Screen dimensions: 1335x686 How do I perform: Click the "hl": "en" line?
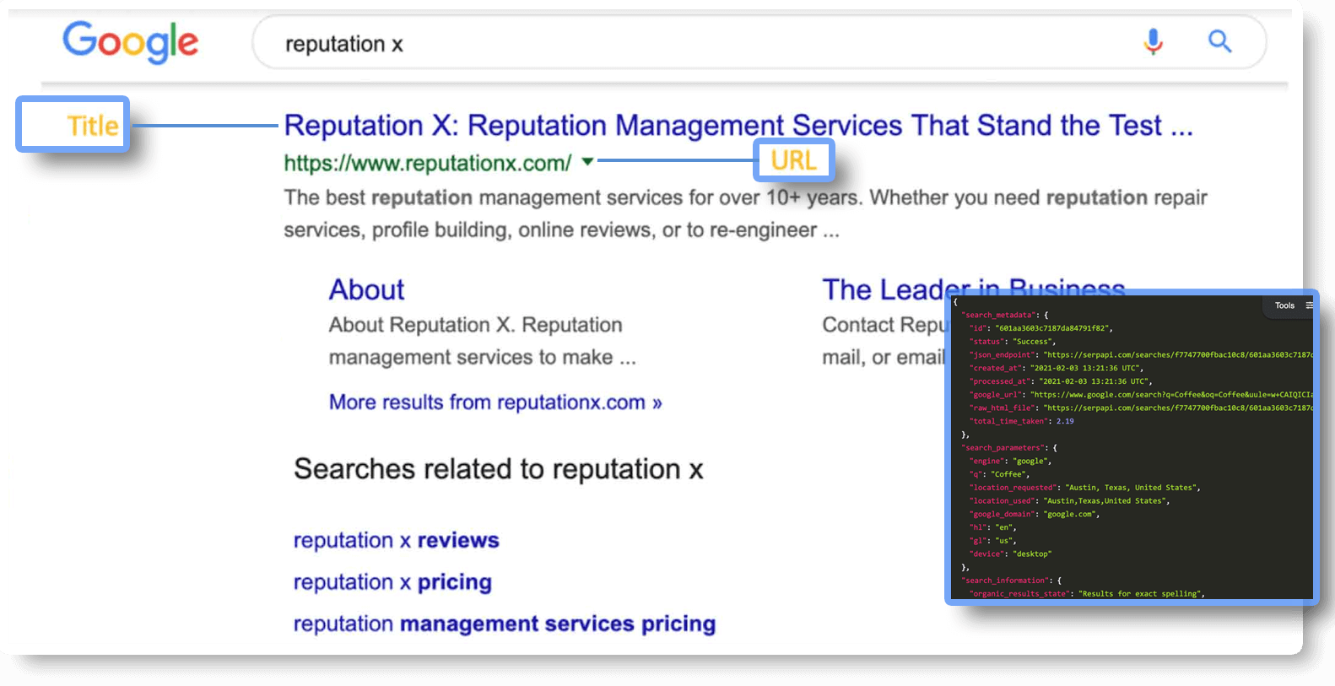pyautogui.click(x=993, y=527)
